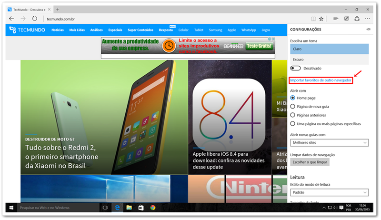Open the Resposta menu item
The width and height of the screenshot is (381, 220).
click(x=166, y=30)
